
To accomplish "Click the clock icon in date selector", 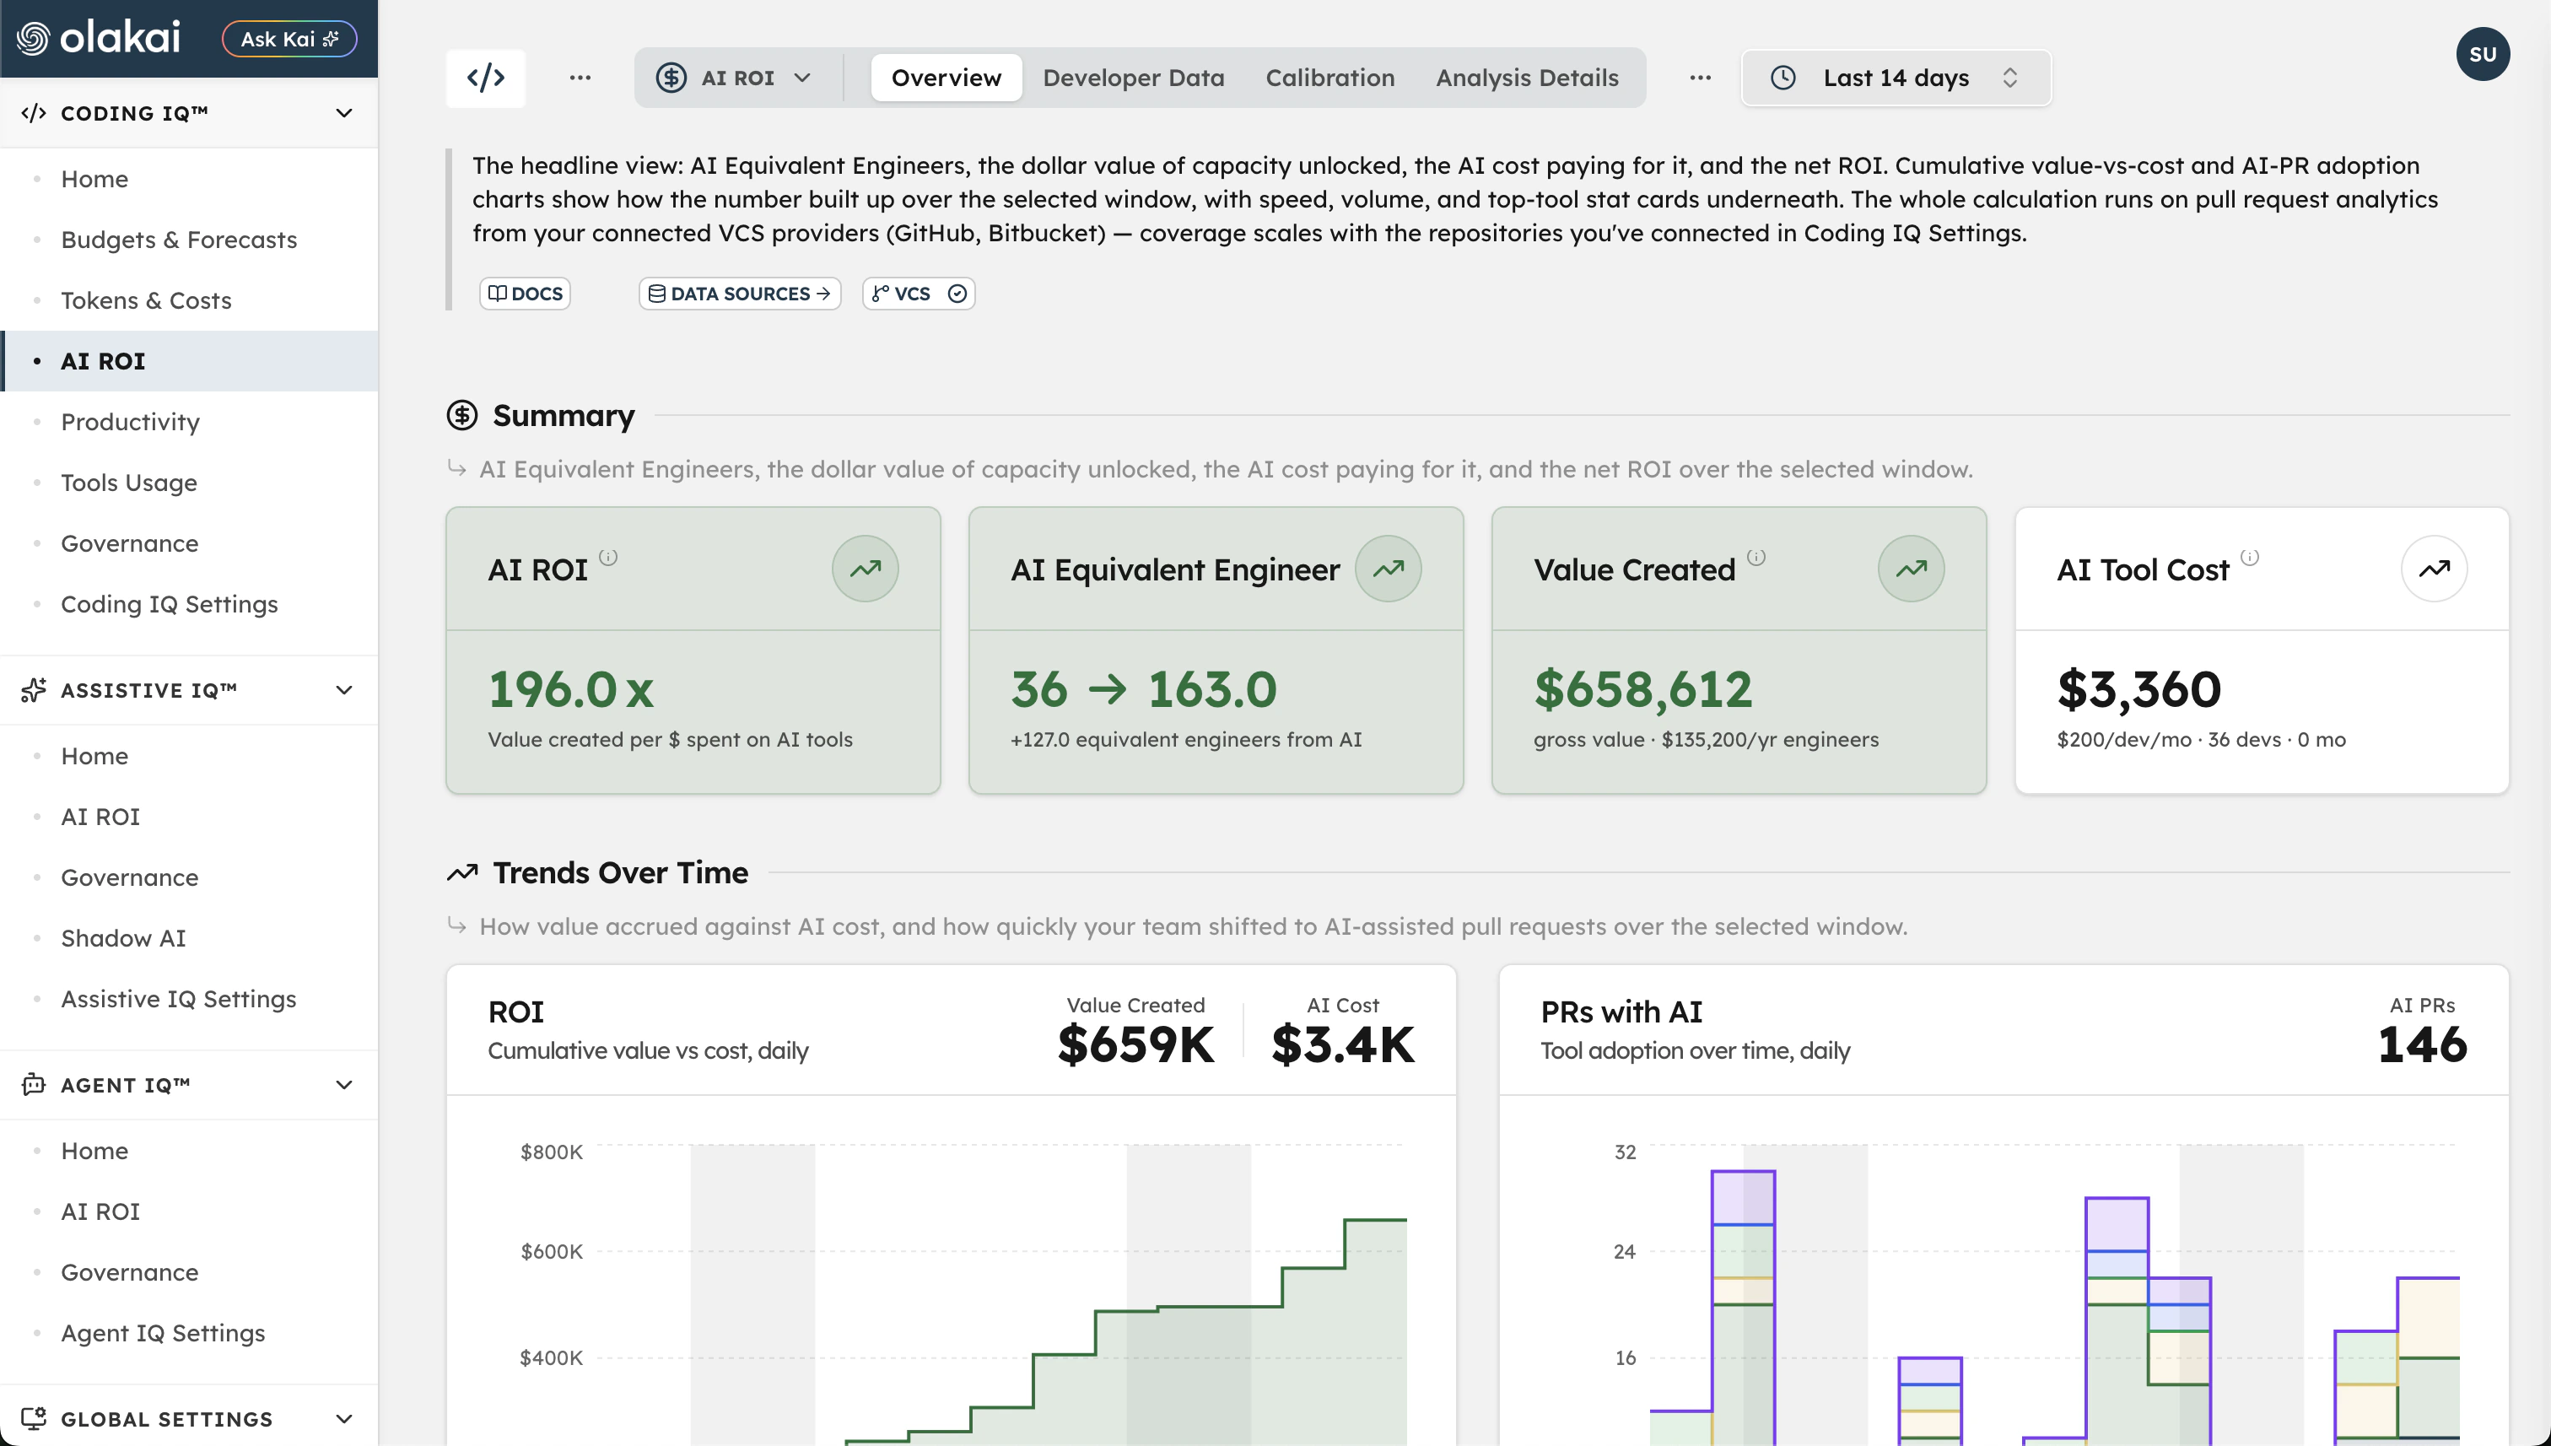I will (1782, 78).
